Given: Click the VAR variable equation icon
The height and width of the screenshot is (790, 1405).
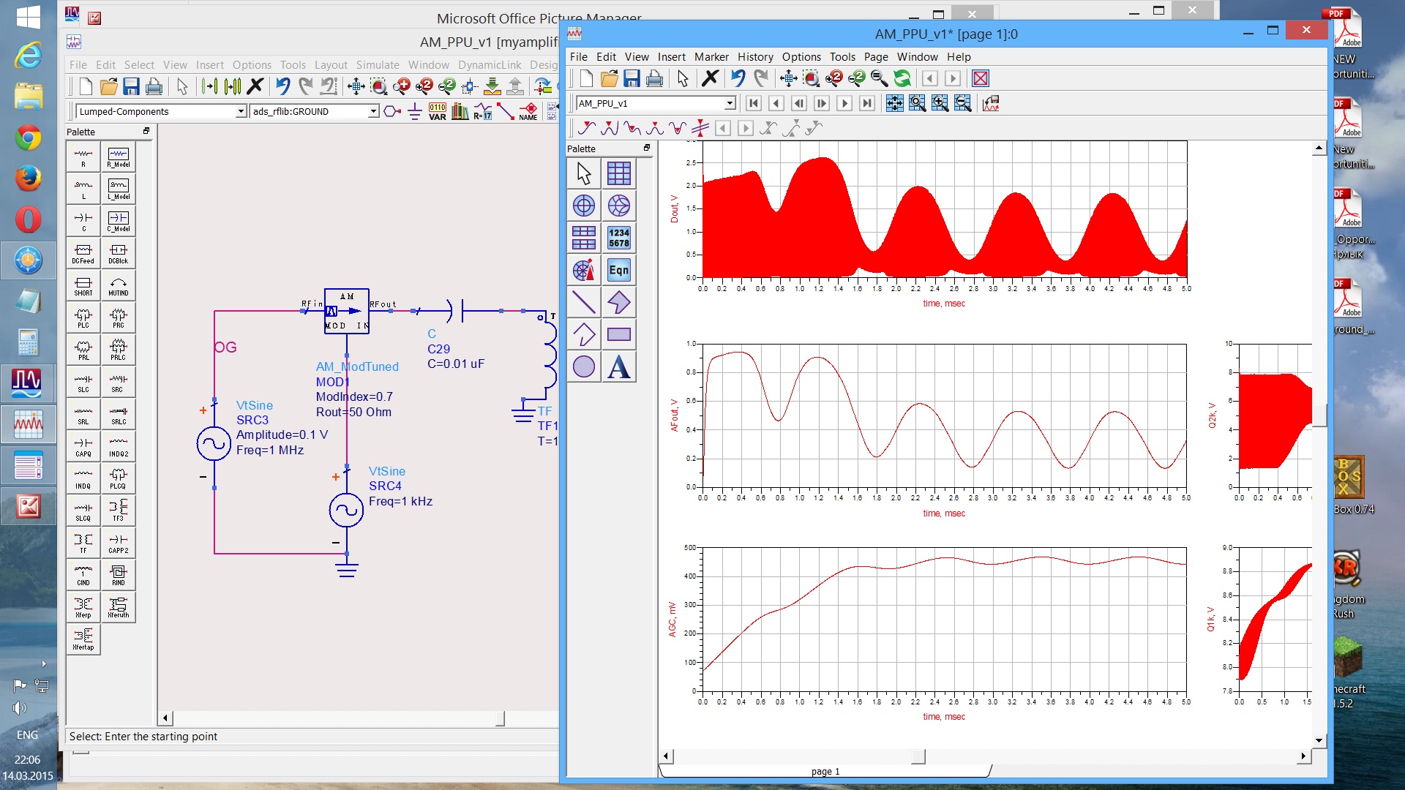Looking at the screenshot, I should click(x=438, y=111).
